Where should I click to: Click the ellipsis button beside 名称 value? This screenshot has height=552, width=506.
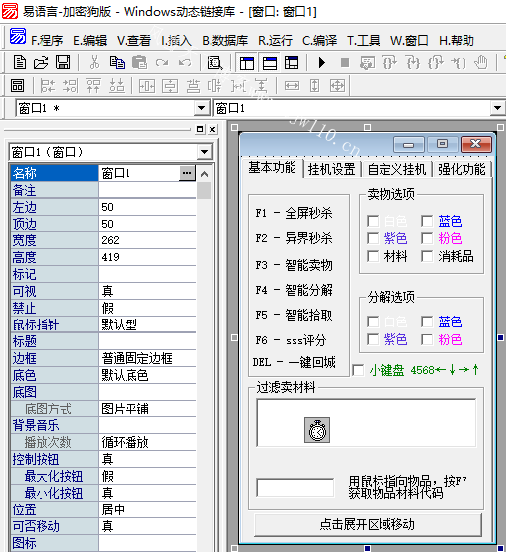(x=187, y=173)
